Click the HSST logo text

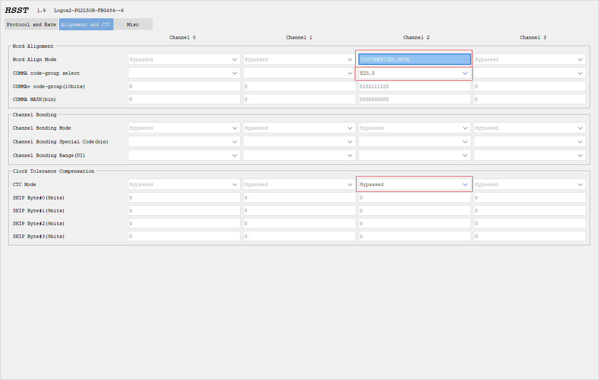pyautogui.click(x=17, y=10)
